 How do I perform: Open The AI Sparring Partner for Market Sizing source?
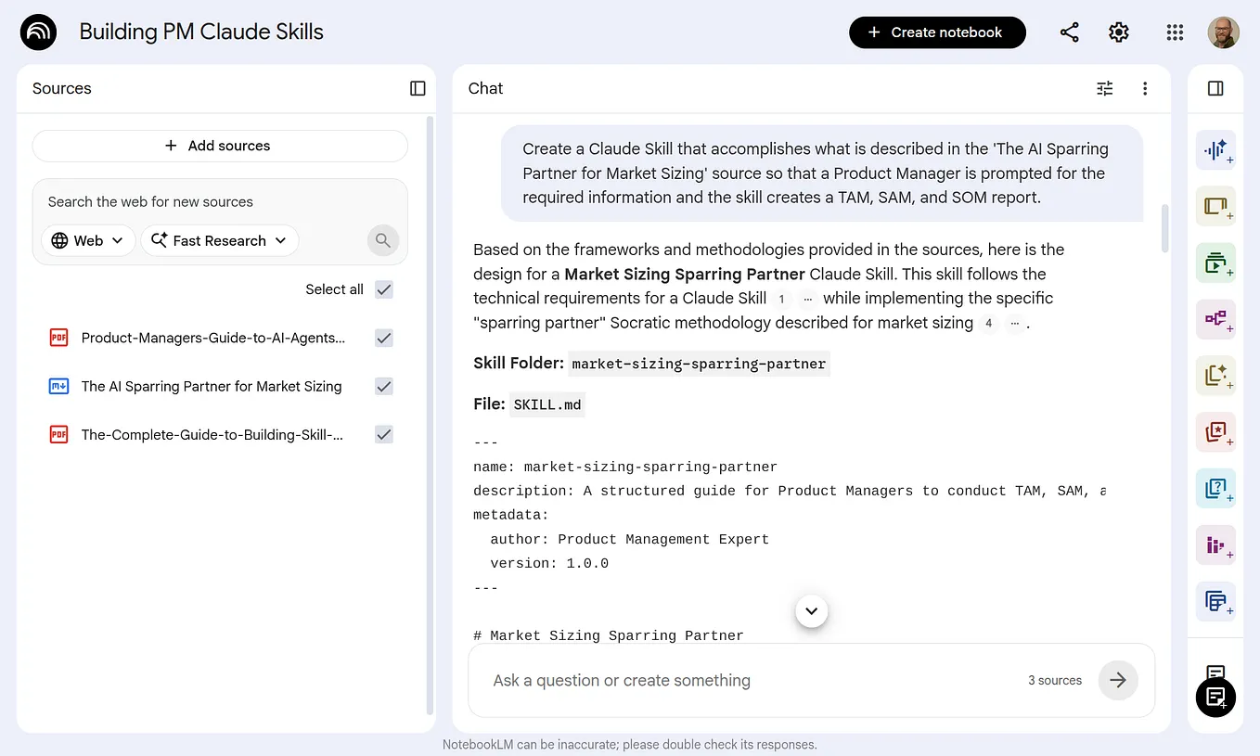tap(212, 386)
